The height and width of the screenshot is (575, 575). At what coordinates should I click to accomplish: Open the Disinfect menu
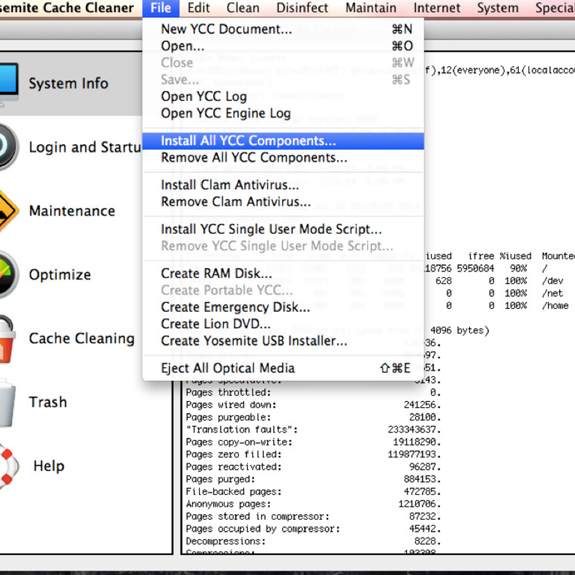[302, 8]
